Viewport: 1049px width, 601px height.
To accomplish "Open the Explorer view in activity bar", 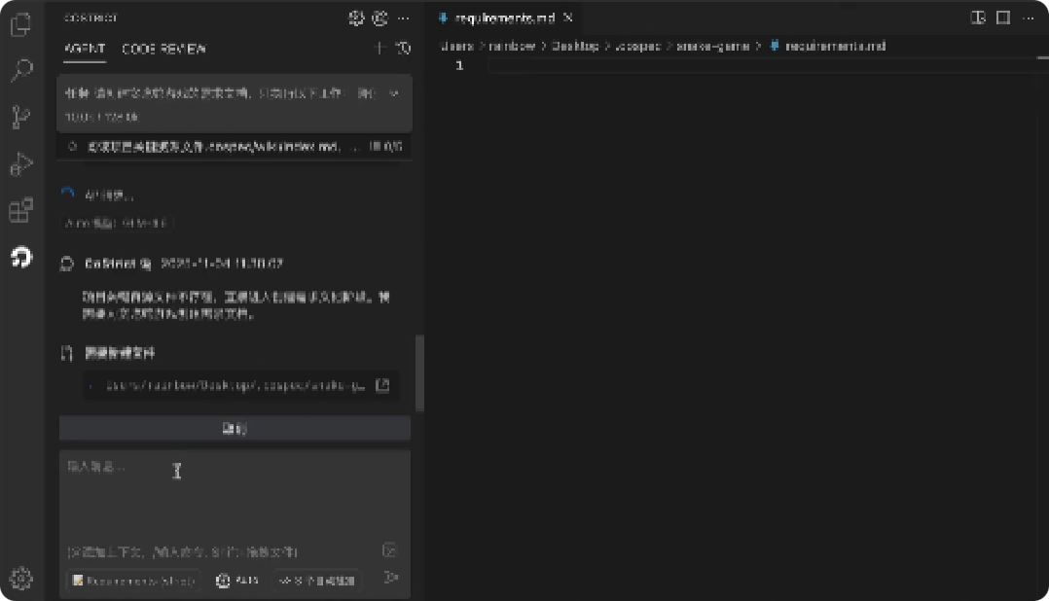I will [x=21, y=24].
